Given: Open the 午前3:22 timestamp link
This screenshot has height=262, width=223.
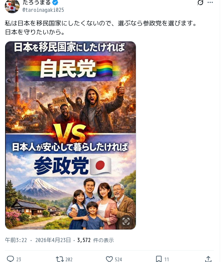Looking at the screenshot, I should (16, 240).
